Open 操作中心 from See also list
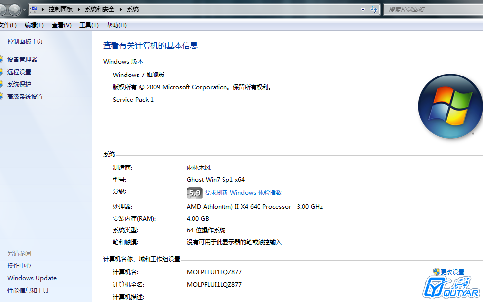Image resolution: width=483 pixels, height=302 pixels. pos(19,265)
